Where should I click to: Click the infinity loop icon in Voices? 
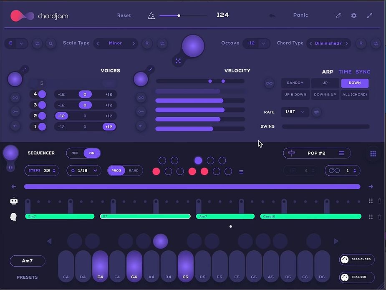point(15,98)
